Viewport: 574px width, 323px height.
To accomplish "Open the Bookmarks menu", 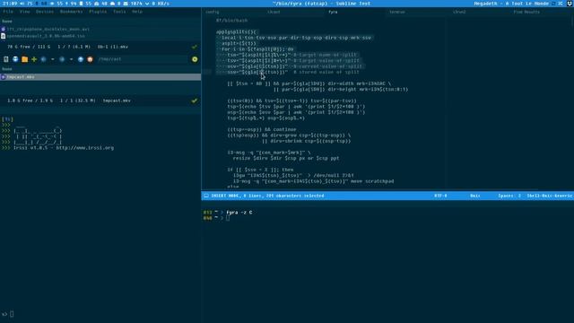I will click(x=72, y=12).
